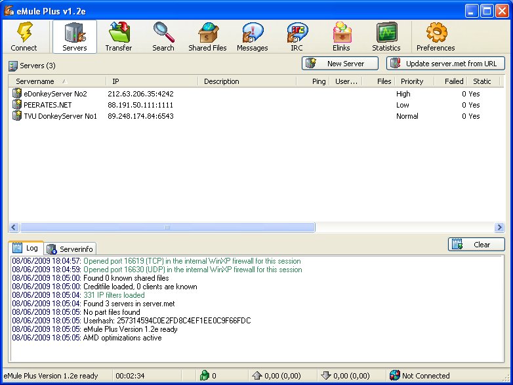
Task: Close the eMule Plus window
Action: 502,11
